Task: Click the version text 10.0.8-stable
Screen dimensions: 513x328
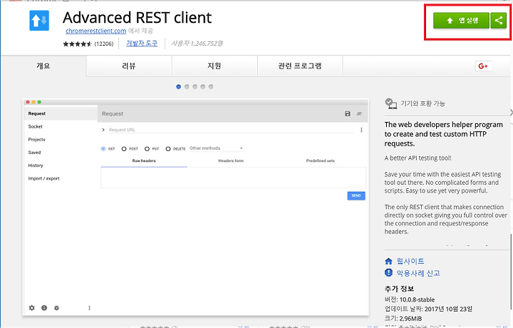Action: coord(417,299)
